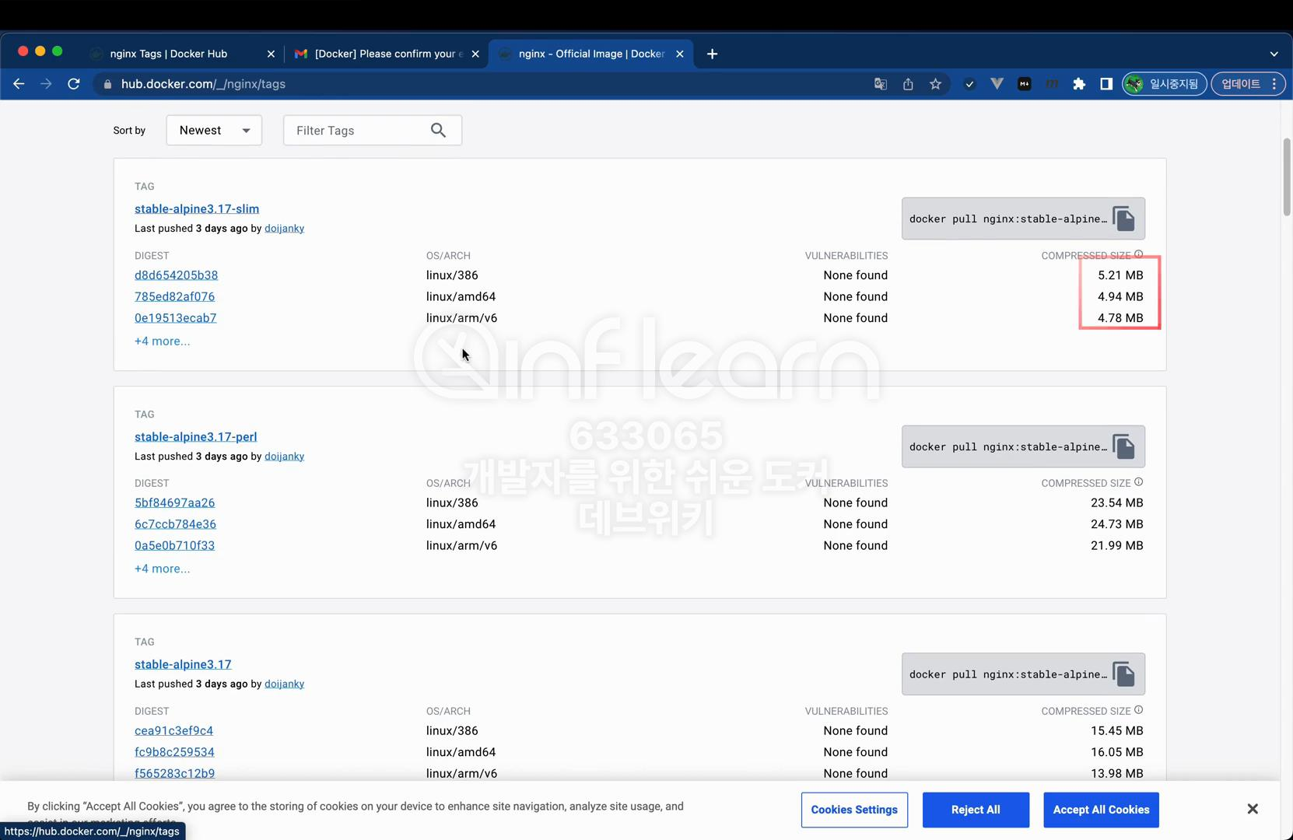Image resolution: width=1293 pixels, height=840 pixels.
Task: Open a new browser tab
Action: click(x=712, y=54)
